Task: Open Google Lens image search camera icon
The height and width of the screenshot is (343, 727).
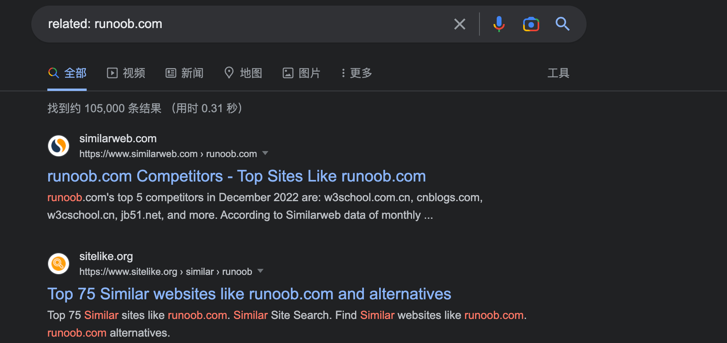Action: (531, 24)
